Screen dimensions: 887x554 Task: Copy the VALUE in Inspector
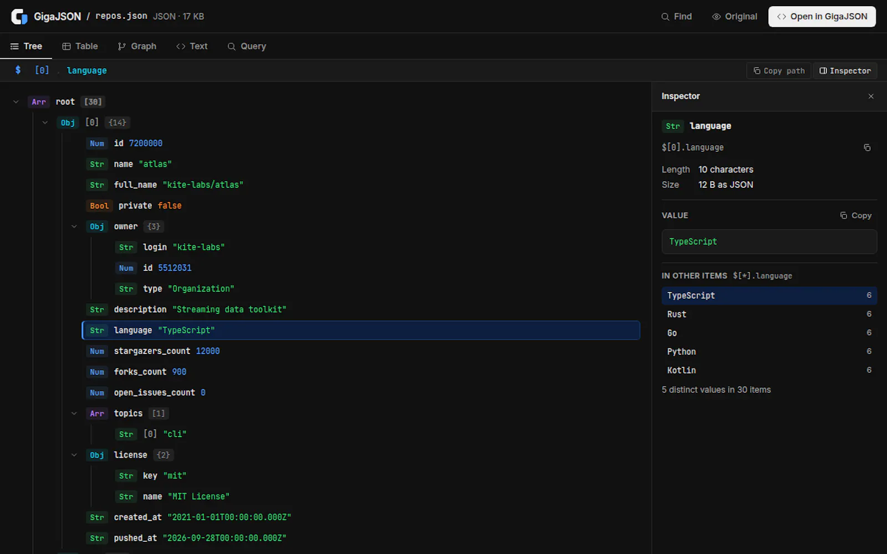coord(856,216)
